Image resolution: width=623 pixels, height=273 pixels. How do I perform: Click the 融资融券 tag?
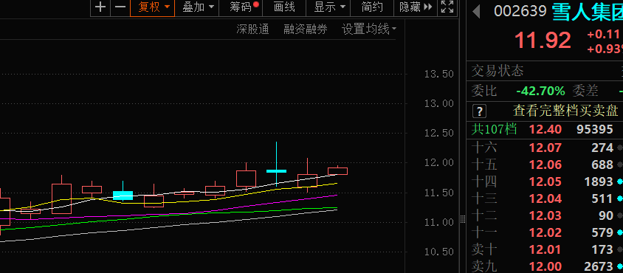click(306, 29)
